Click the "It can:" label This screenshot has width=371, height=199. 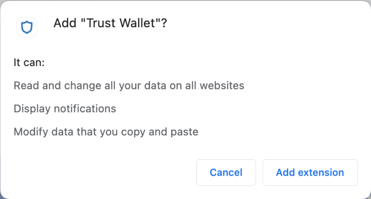(29, 63)
